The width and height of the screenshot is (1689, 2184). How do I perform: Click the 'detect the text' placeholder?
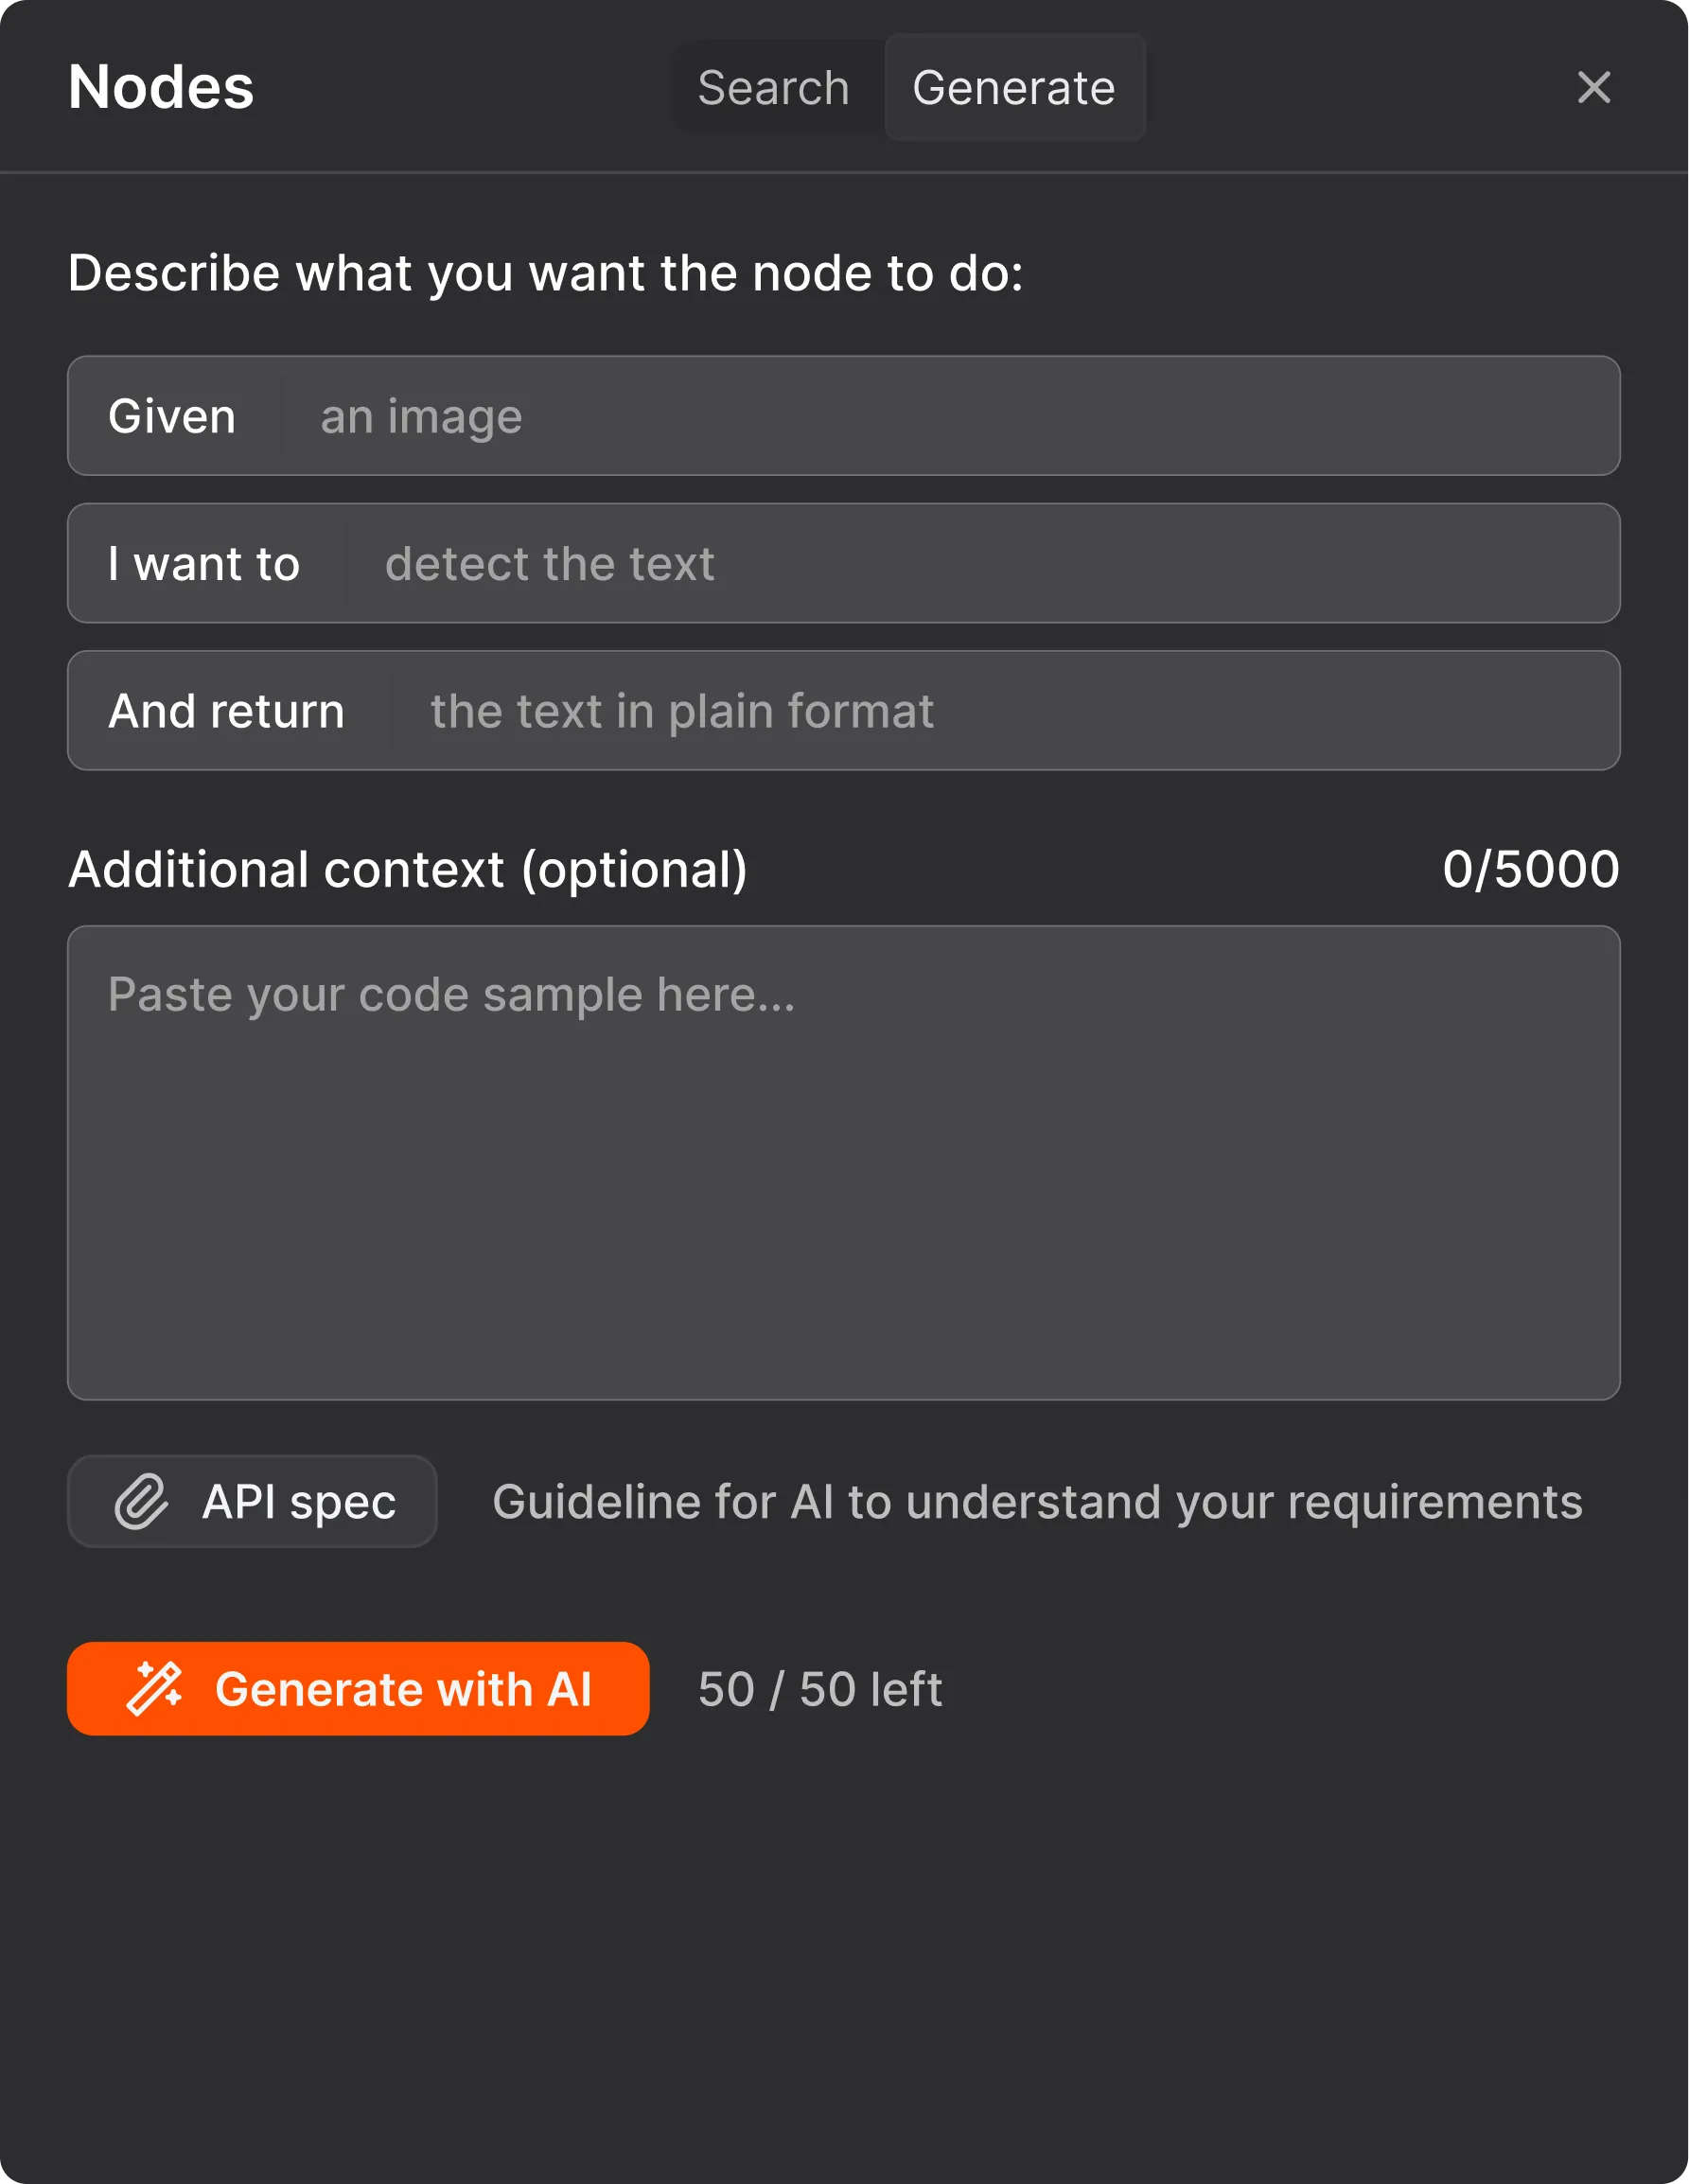click(548, 563)
